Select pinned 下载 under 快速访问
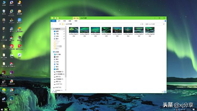The image size is (197, 111). coord(56,34)
